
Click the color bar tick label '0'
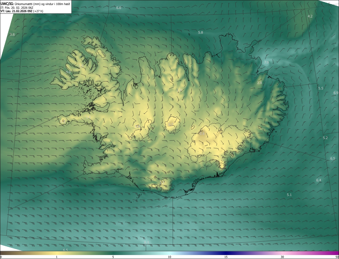click(x=1, y=257)
